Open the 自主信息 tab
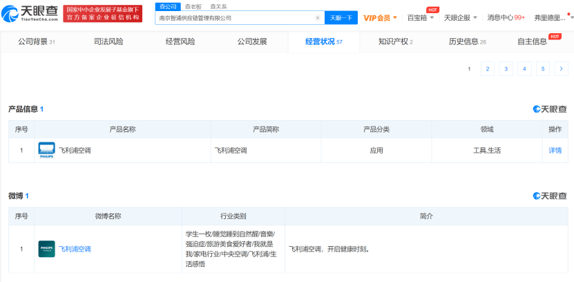The image size is (574, 282). (533, 41)
